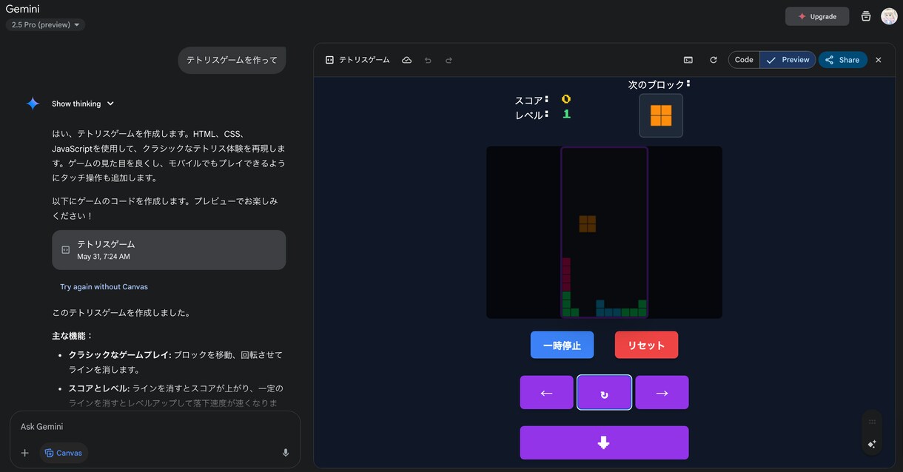Click the 一時停止 pause button

click(562, 345)
